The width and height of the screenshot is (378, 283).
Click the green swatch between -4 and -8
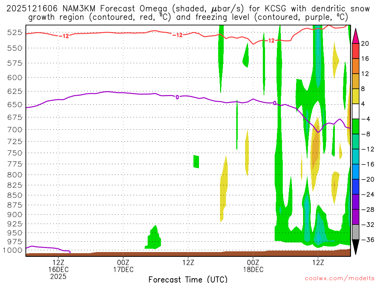click(355, 126)
